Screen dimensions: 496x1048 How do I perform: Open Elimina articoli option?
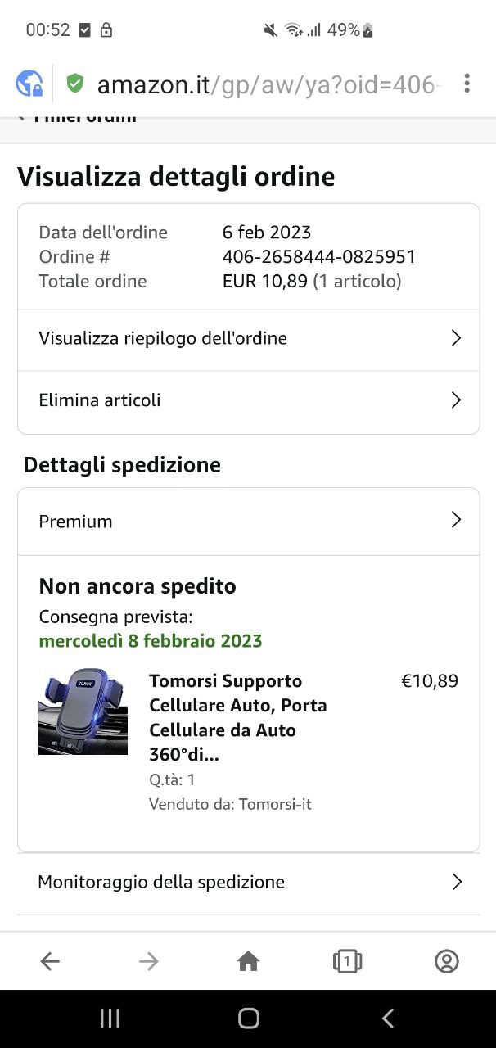[249, 400]
